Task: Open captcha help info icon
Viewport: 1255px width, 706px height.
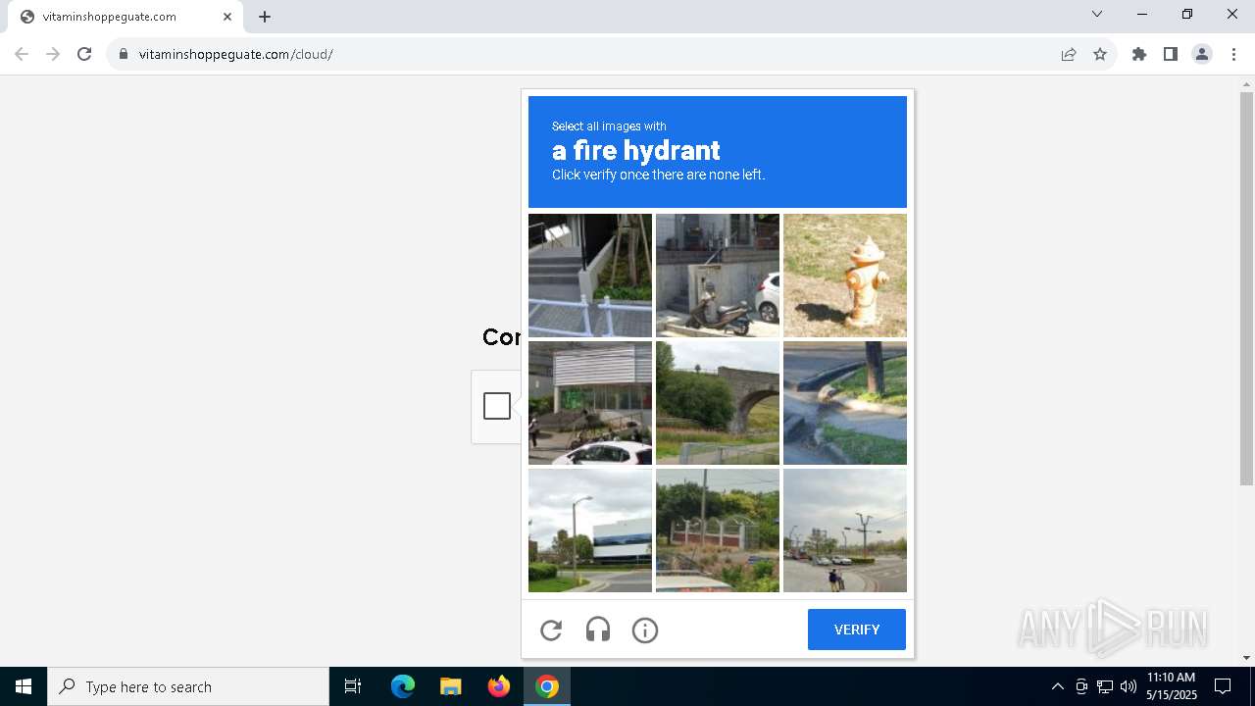Action: click(645, 630)
